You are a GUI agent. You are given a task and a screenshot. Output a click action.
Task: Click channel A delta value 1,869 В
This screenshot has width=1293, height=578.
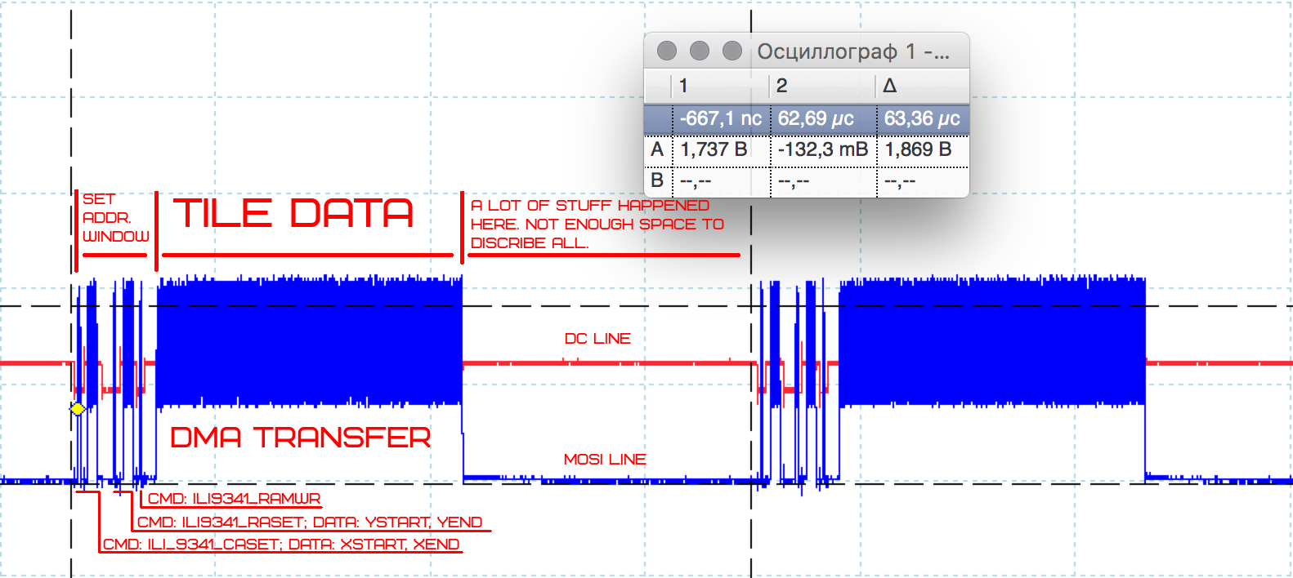click(x=919, y=149)
